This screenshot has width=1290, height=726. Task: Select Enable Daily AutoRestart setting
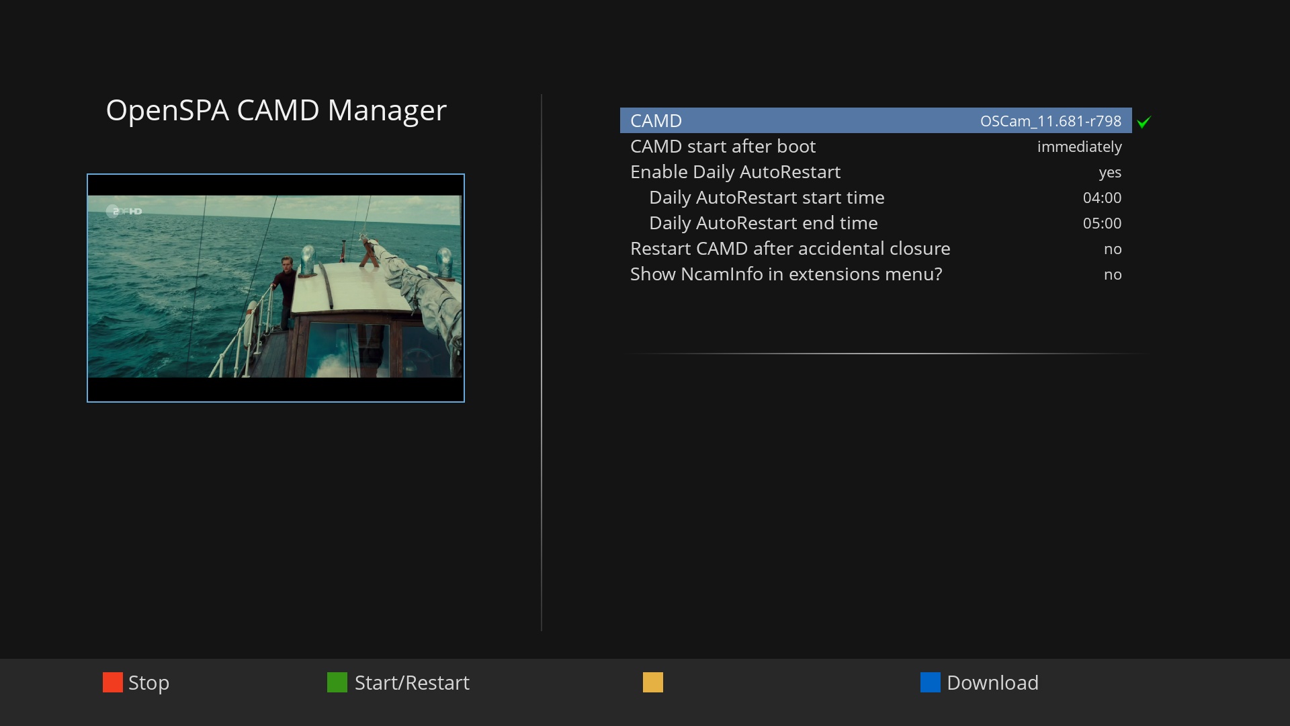[876, 171]
